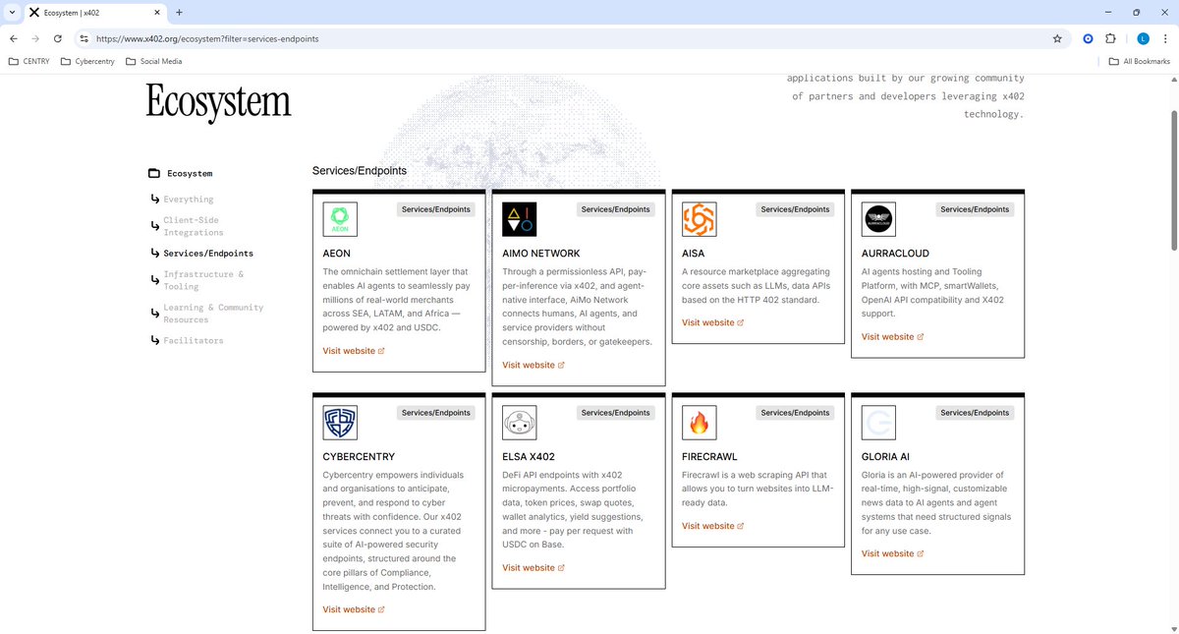Image resolution: width=1179 pixels, height=634 pixels.
Task: Close the Ecosystem x402 tab
Action: click(x=157, y=13)
